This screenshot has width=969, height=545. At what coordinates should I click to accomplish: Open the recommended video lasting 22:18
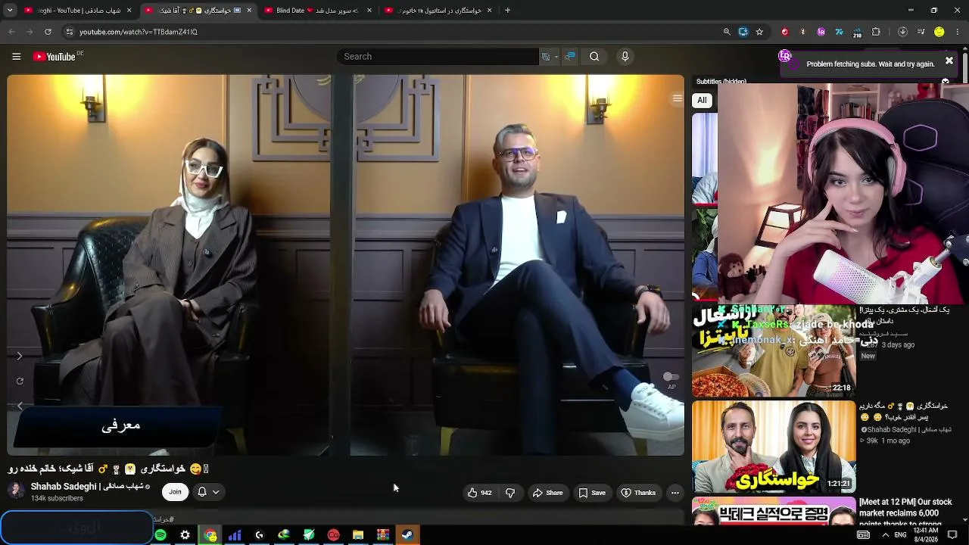774,351
